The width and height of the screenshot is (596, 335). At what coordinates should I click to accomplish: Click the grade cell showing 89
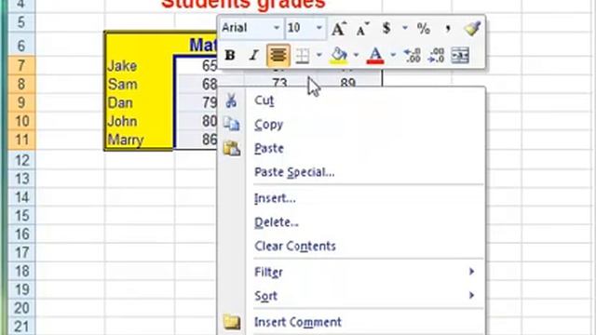point(347,82)
